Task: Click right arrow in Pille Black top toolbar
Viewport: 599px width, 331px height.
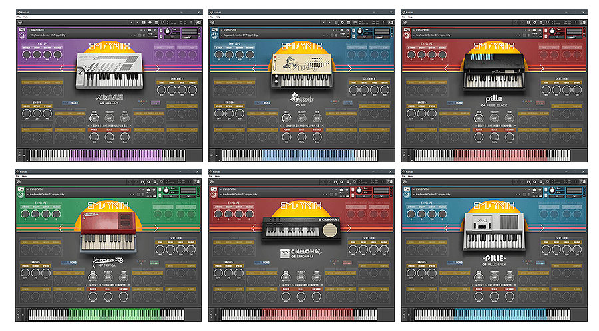Action: [522, 23]
